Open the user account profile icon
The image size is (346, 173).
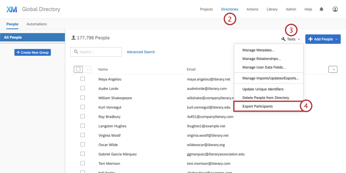(x=335, y=9)
